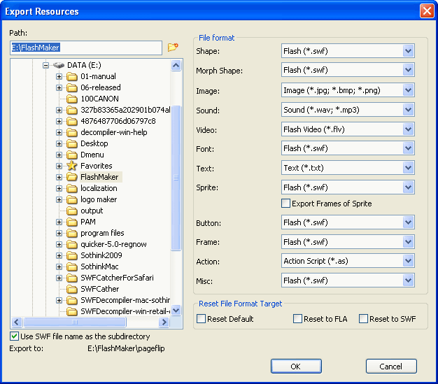Collapse the DATA (E:) drive node
Screen dimensions: 438x384
(x=45, y=65)
